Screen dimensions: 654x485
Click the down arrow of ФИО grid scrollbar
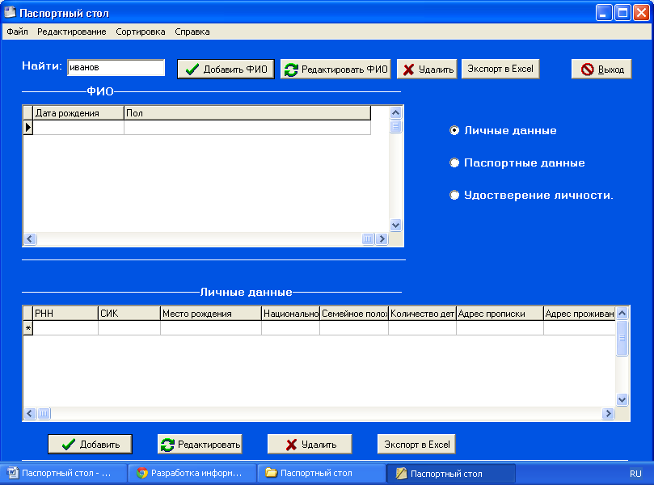pos(395,226)
